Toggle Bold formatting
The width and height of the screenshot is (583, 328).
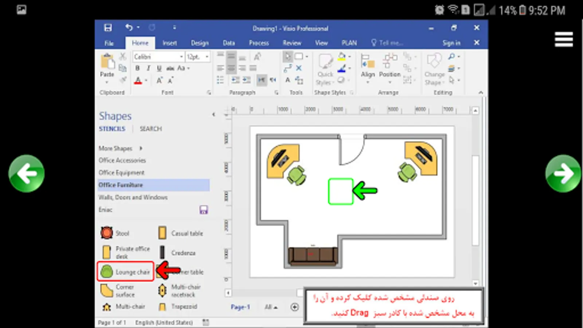pos(137,68)
